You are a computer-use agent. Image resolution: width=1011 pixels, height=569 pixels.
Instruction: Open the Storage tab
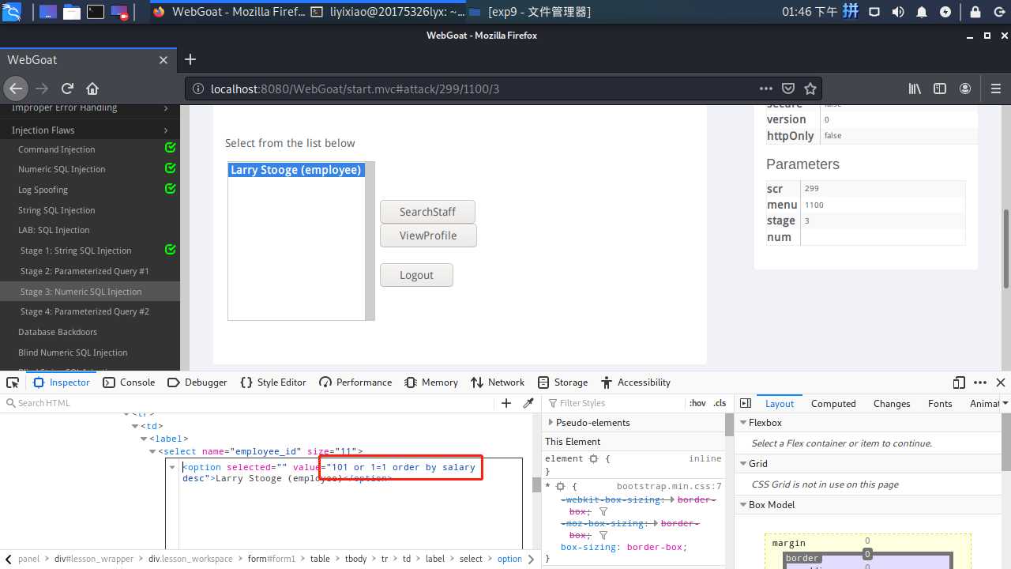tap(562, 382)
